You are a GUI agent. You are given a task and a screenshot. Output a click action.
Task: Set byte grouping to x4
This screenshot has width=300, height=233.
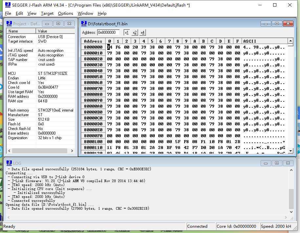click(143, 32)
